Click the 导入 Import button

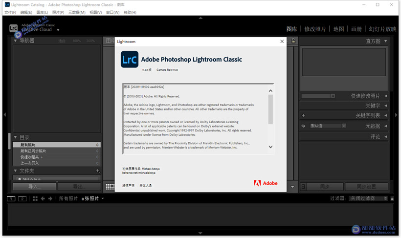(34, 187)
